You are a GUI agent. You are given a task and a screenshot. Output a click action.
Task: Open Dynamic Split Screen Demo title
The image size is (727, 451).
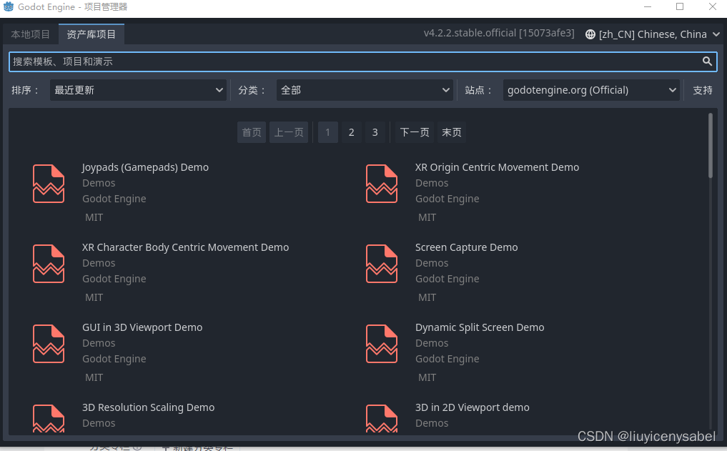(480, 327)
